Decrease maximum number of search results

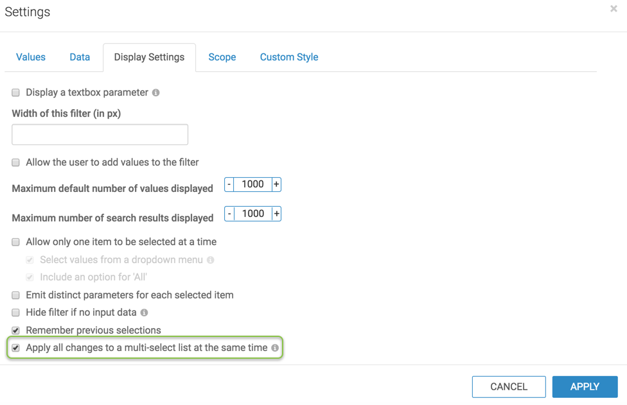229,214
